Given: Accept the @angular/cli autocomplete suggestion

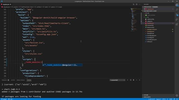Looking at the screenshot, I should 62,65.
